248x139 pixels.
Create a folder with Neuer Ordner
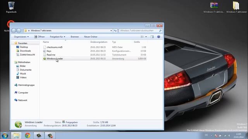(91, 37)
